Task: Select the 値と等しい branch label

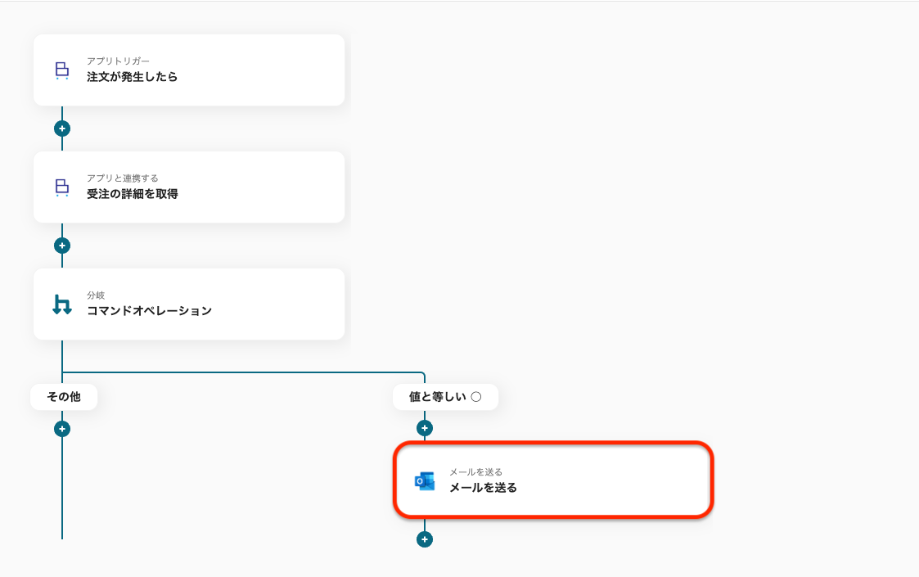Action: pos(437,397)
